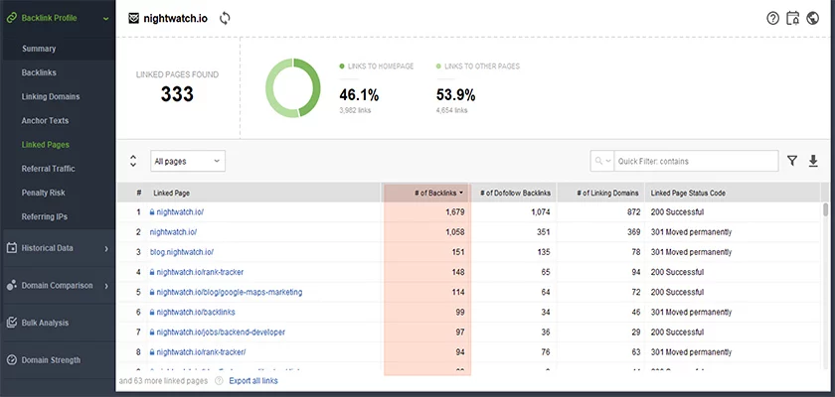Screen dimensions: 835x397
Task: Click the # of Dofollow Backlinks header
Action: click(x=515, y=193)
